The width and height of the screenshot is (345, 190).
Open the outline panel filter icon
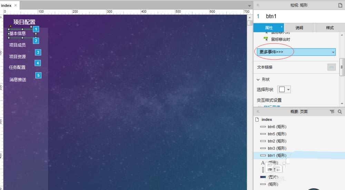pos(332,112)
